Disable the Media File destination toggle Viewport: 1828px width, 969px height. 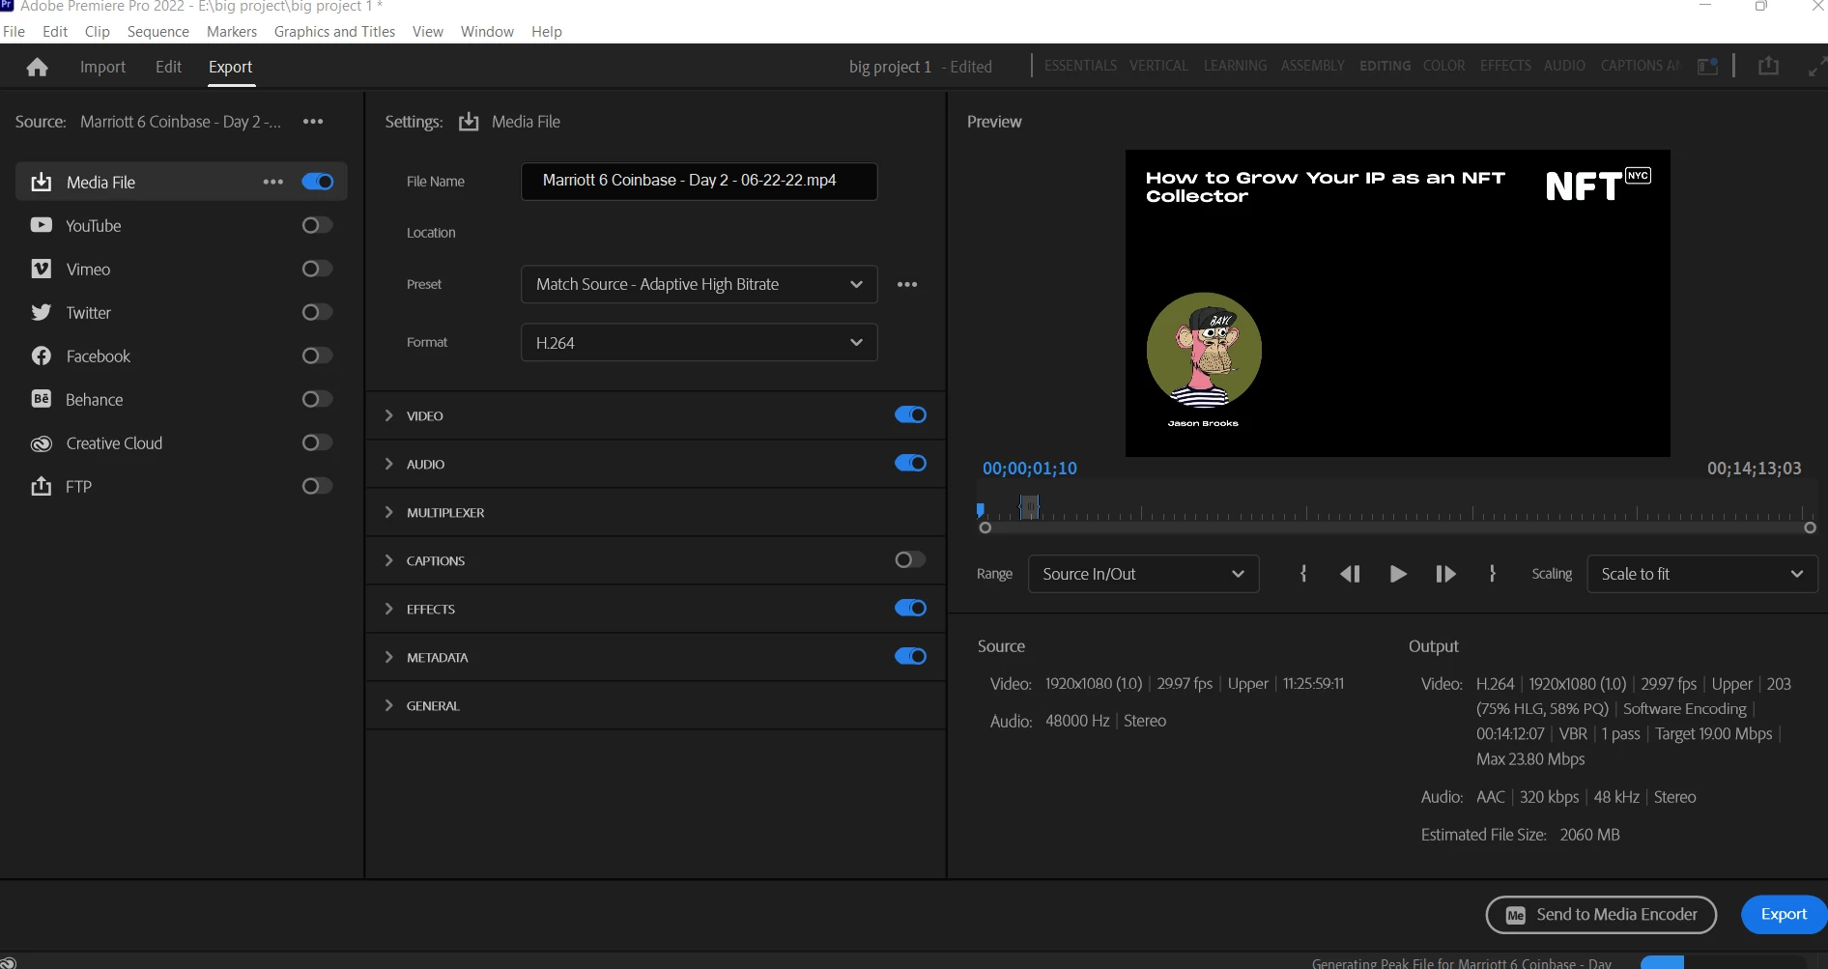pos(318,182)
